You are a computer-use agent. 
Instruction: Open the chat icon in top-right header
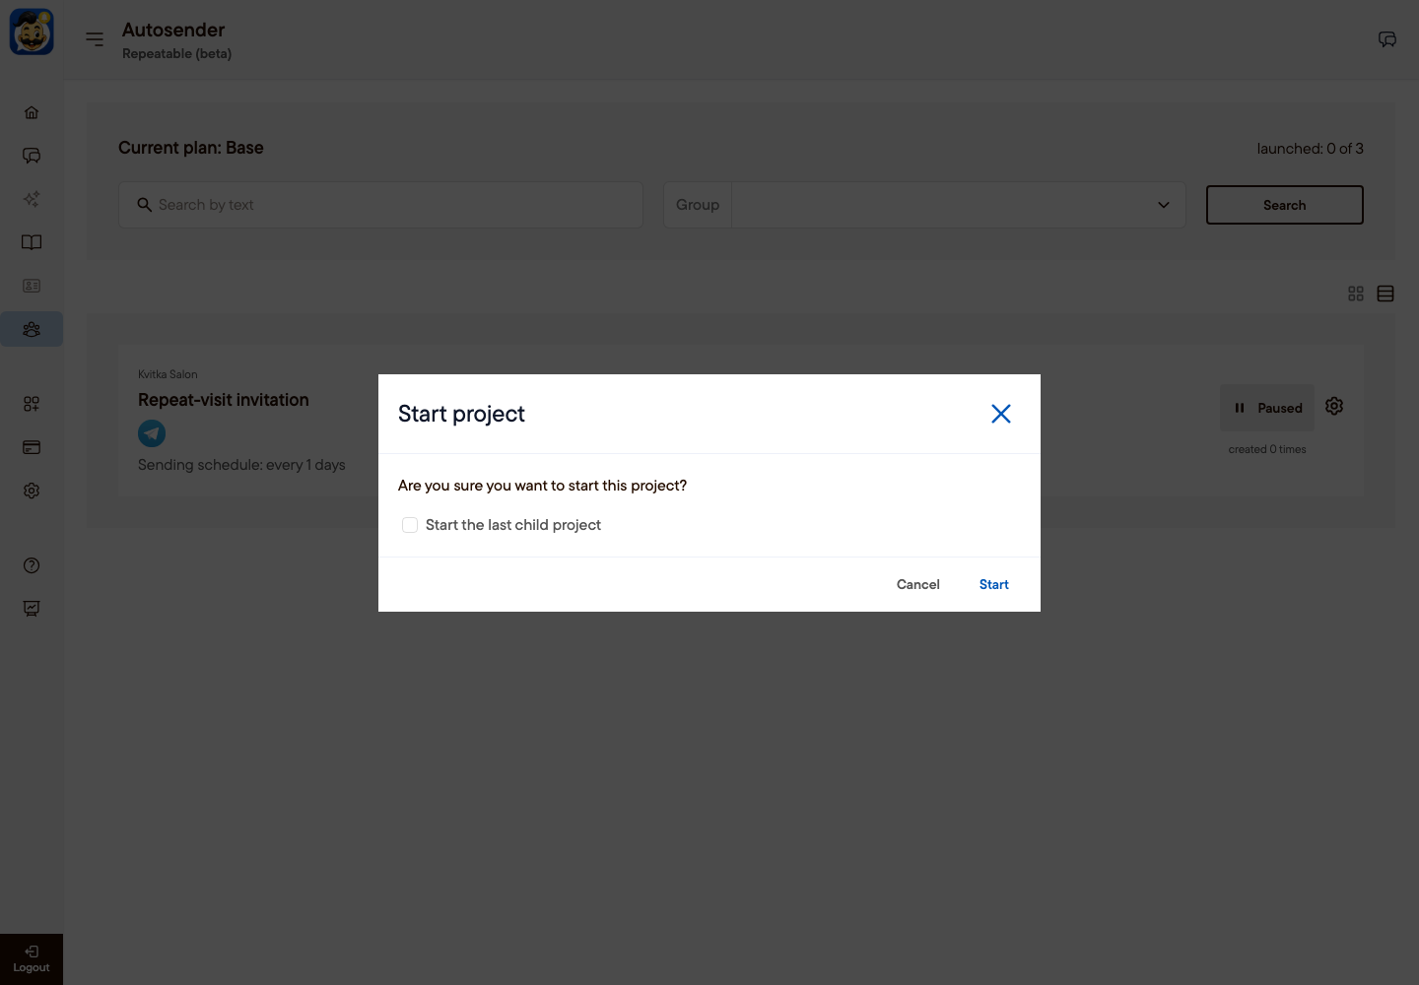(1387, 39)
